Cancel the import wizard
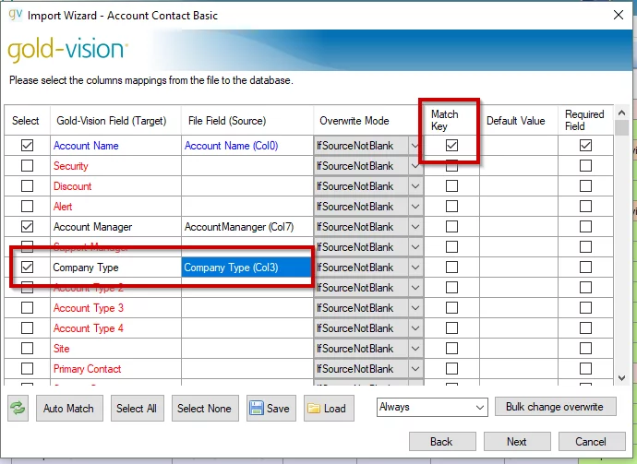This screenshot has width=637, height=464. point(591,441)
